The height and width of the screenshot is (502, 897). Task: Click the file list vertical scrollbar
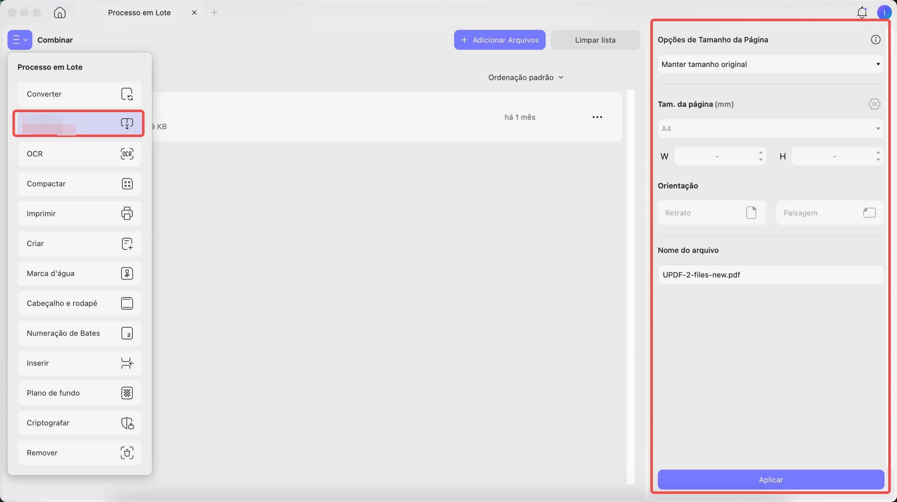tap(631, 287)
